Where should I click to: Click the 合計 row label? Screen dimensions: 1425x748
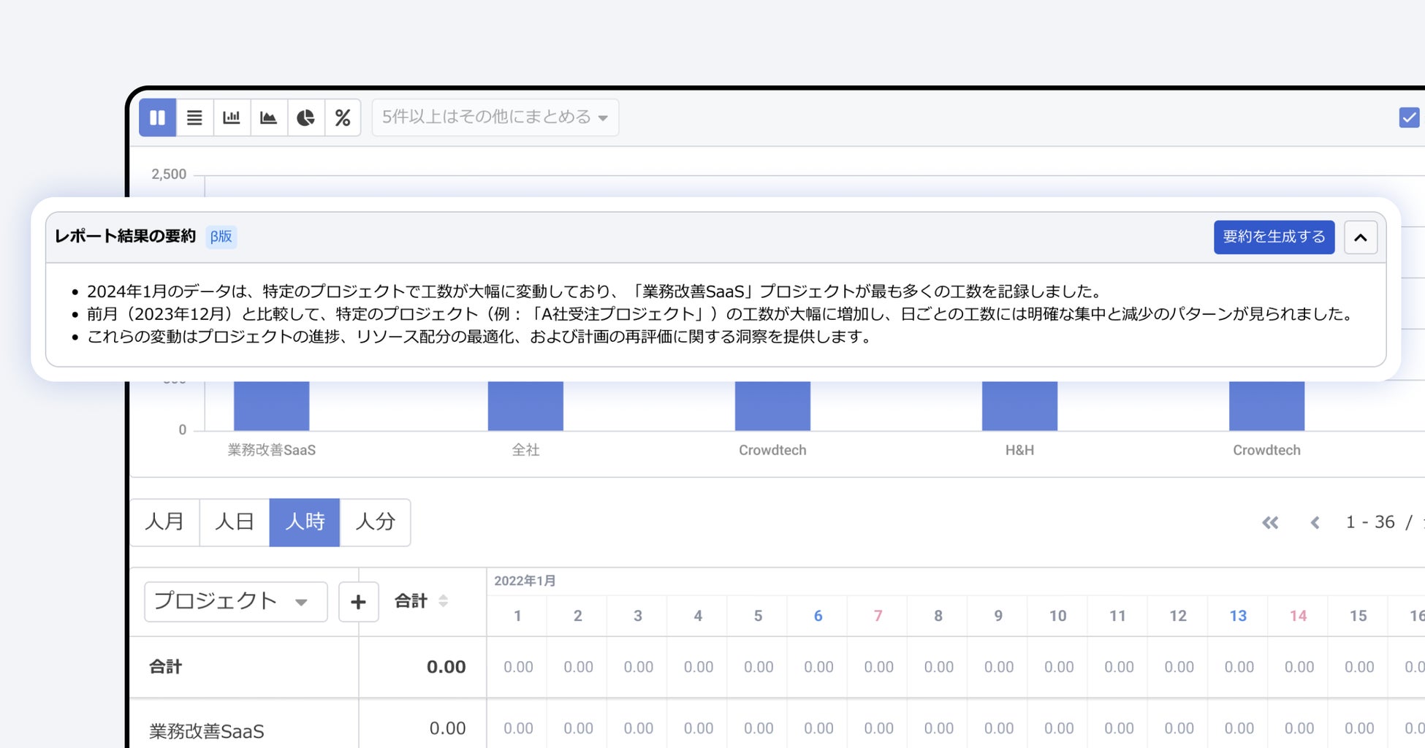pos(166,666)
